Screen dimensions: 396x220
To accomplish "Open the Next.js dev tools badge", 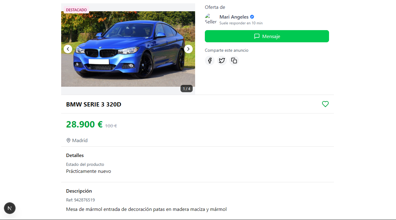I will pyautogui.click(x=10, y=208).
